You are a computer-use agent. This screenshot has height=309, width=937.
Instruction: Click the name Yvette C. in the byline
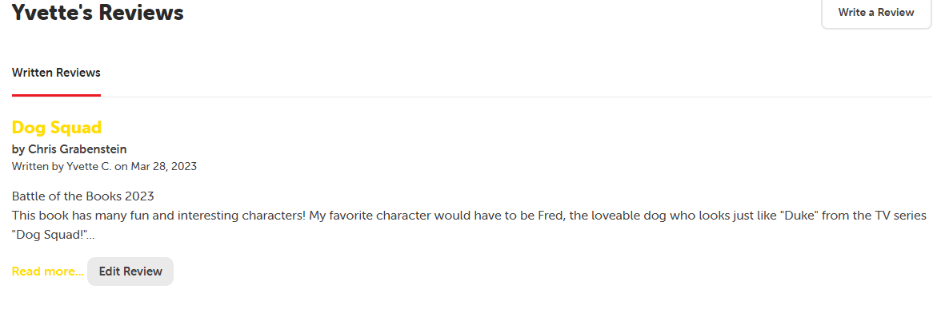(89, 166)
